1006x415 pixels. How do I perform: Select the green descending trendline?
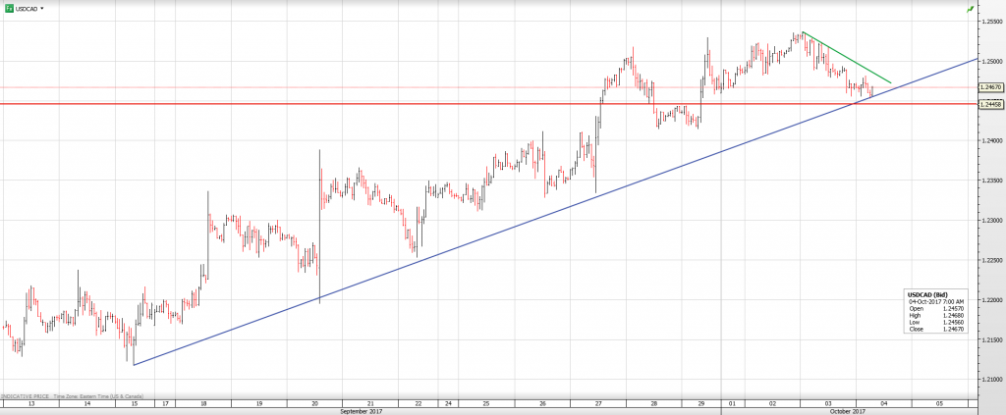pos(845,57)
